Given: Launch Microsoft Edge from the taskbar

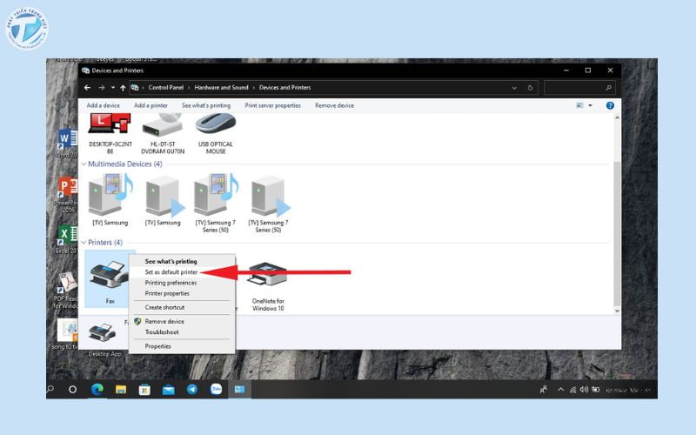Looking at the screenshot, I should click(x=97, y=389).
